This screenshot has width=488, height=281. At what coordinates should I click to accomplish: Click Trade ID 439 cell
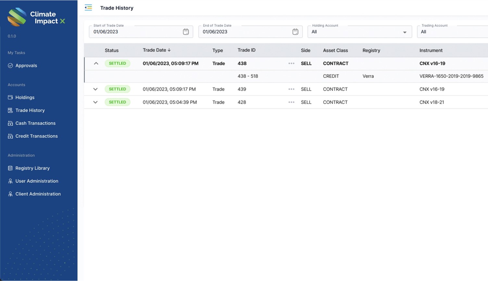(x=242, y=89)
